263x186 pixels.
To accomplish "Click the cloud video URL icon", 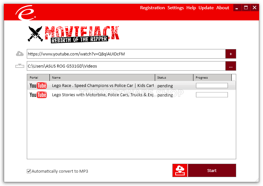I will [x=20, y=54].
